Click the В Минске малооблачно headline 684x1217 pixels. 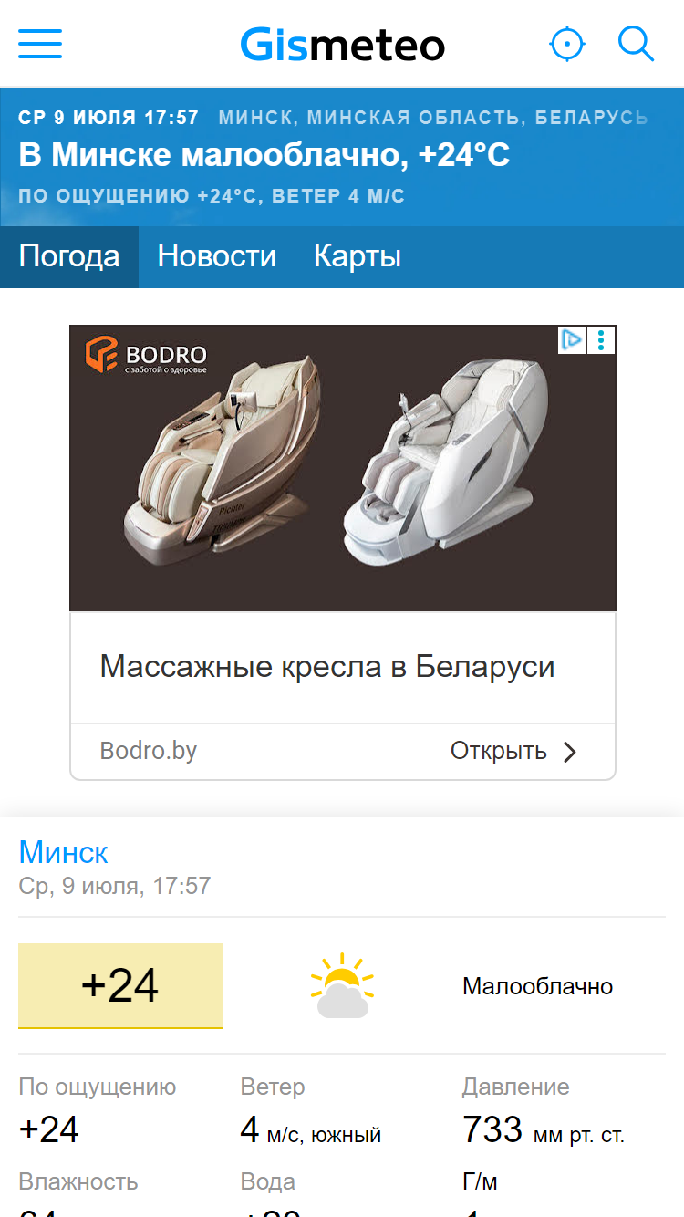(264, 155)
